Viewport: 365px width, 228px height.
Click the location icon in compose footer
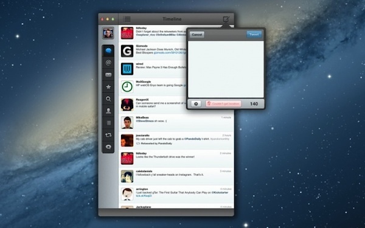click(209, 104)
